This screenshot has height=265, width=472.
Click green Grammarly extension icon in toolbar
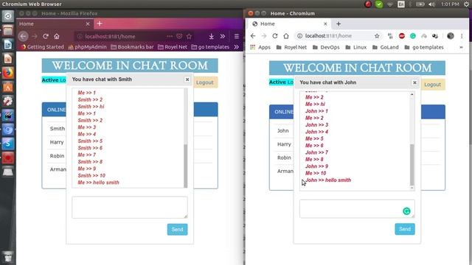pyautogui.click(x=413, y=36)
